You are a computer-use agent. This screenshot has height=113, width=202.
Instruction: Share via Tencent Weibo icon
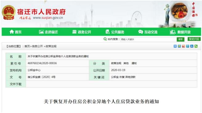coord(188,46)
